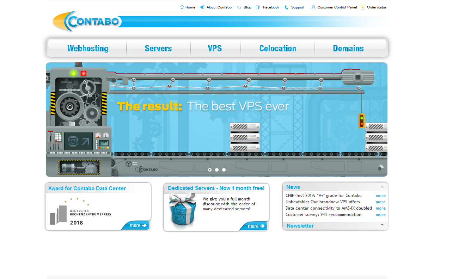Open the Webhosting menu

coord(88,48)
